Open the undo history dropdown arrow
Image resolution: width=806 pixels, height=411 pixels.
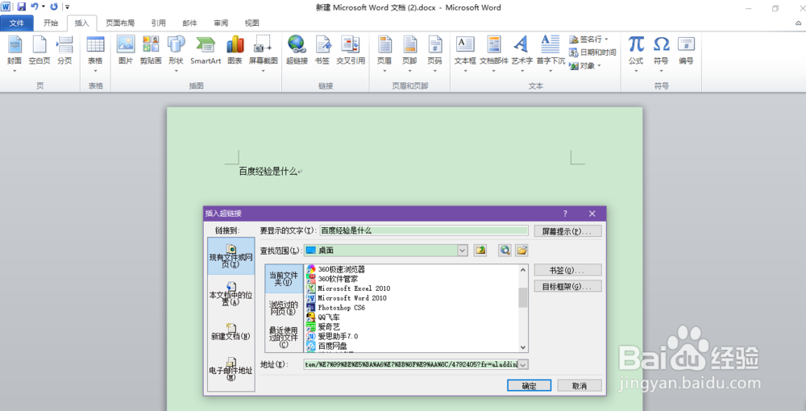(x=44, y=7)
